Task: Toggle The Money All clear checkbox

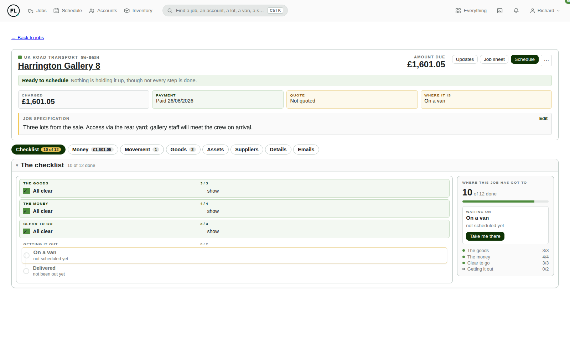Action: click(26, 211)
